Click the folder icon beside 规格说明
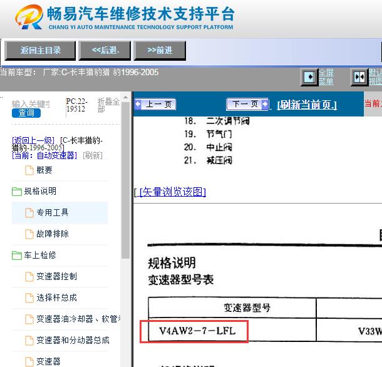The width and height of the screenshot is (382, 367). [17, 192]
